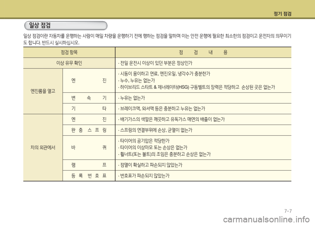This screenshot has width=315, height=225.
Task: Select the '엔진룸을 열고' category cell
Action: [x=43, y=91]
